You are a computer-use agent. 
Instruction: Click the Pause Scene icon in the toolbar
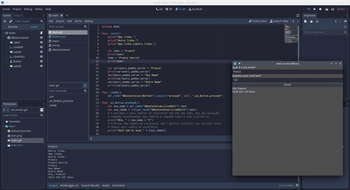pos(314,9)
